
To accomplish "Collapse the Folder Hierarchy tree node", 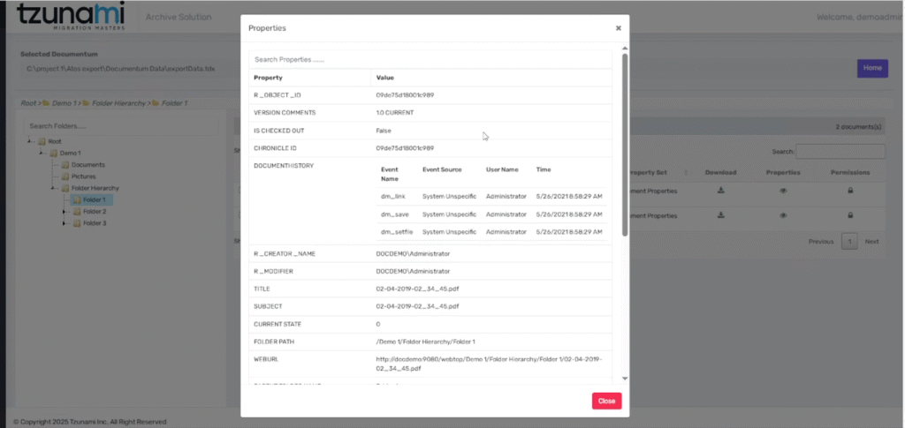I will pos(52,188).
